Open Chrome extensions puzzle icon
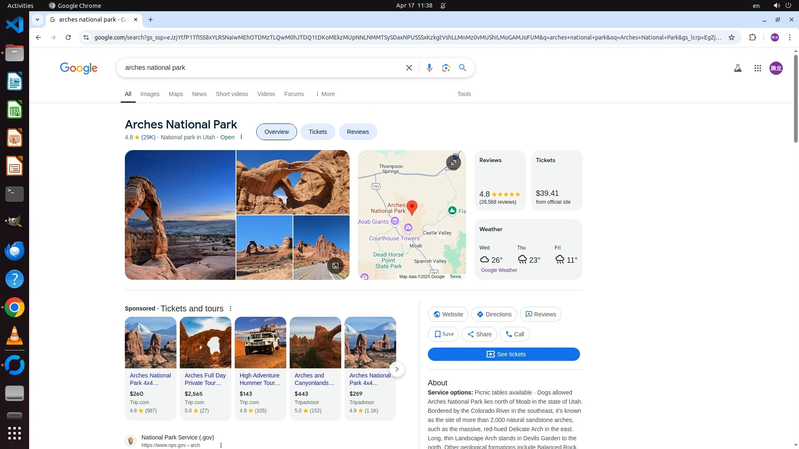Viewport: 799px width, 449px height. coord(752,37)
